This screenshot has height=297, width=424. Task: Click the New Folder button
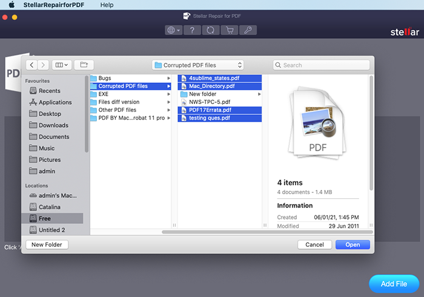click(x=47, y=244)
